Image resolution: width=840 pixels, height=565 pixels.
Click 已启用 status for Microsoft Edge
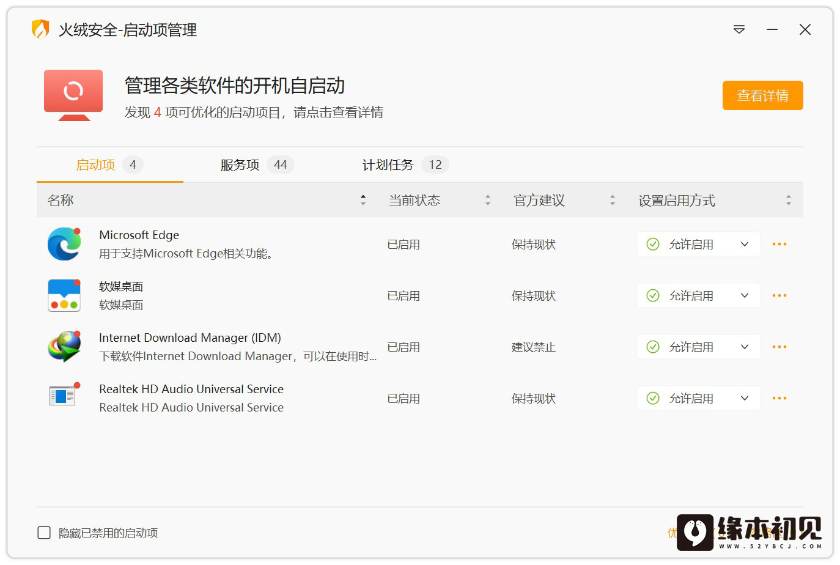pos(403,245)
